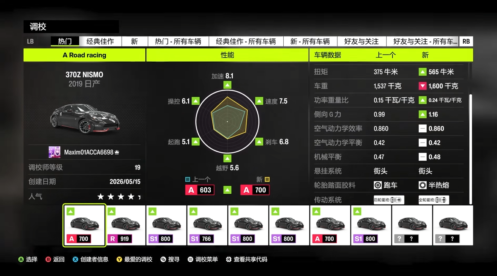Click the Y button icon for 最爱的调校

tap(119, 259)
